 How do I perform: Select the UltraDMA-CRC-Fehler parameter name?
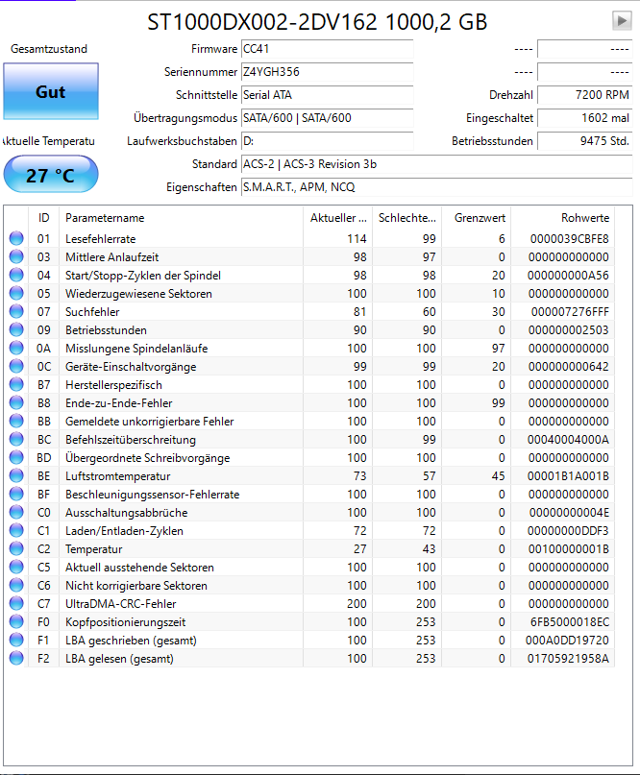121,604
